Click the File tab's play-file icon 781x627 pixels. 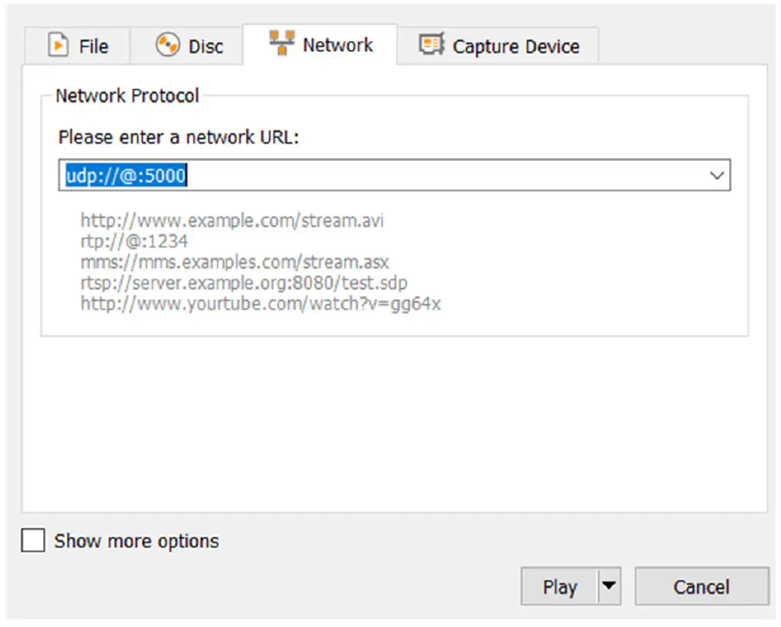[57, 45]
